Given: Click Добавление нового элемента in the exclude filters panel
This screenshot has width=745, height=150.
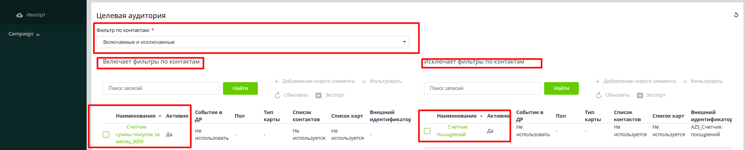Looking at the screenshot, I should pos(639,81).
